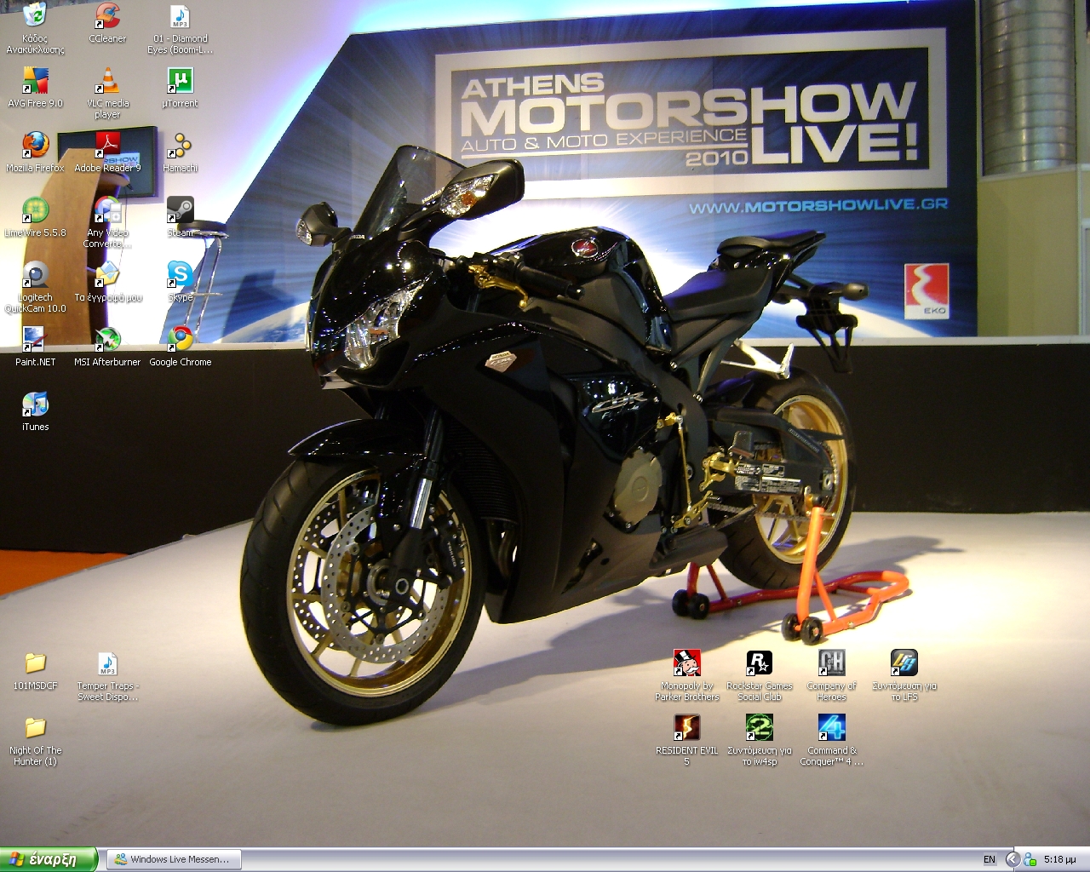Select the iw4sp shortcut icon
The width and height of the screenshot is (1090, 872).
760,741
